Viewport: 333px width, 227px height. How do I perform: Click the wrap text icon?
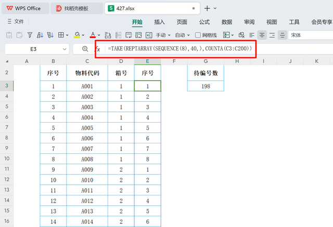pyautogui.click(x=129, y=35)
